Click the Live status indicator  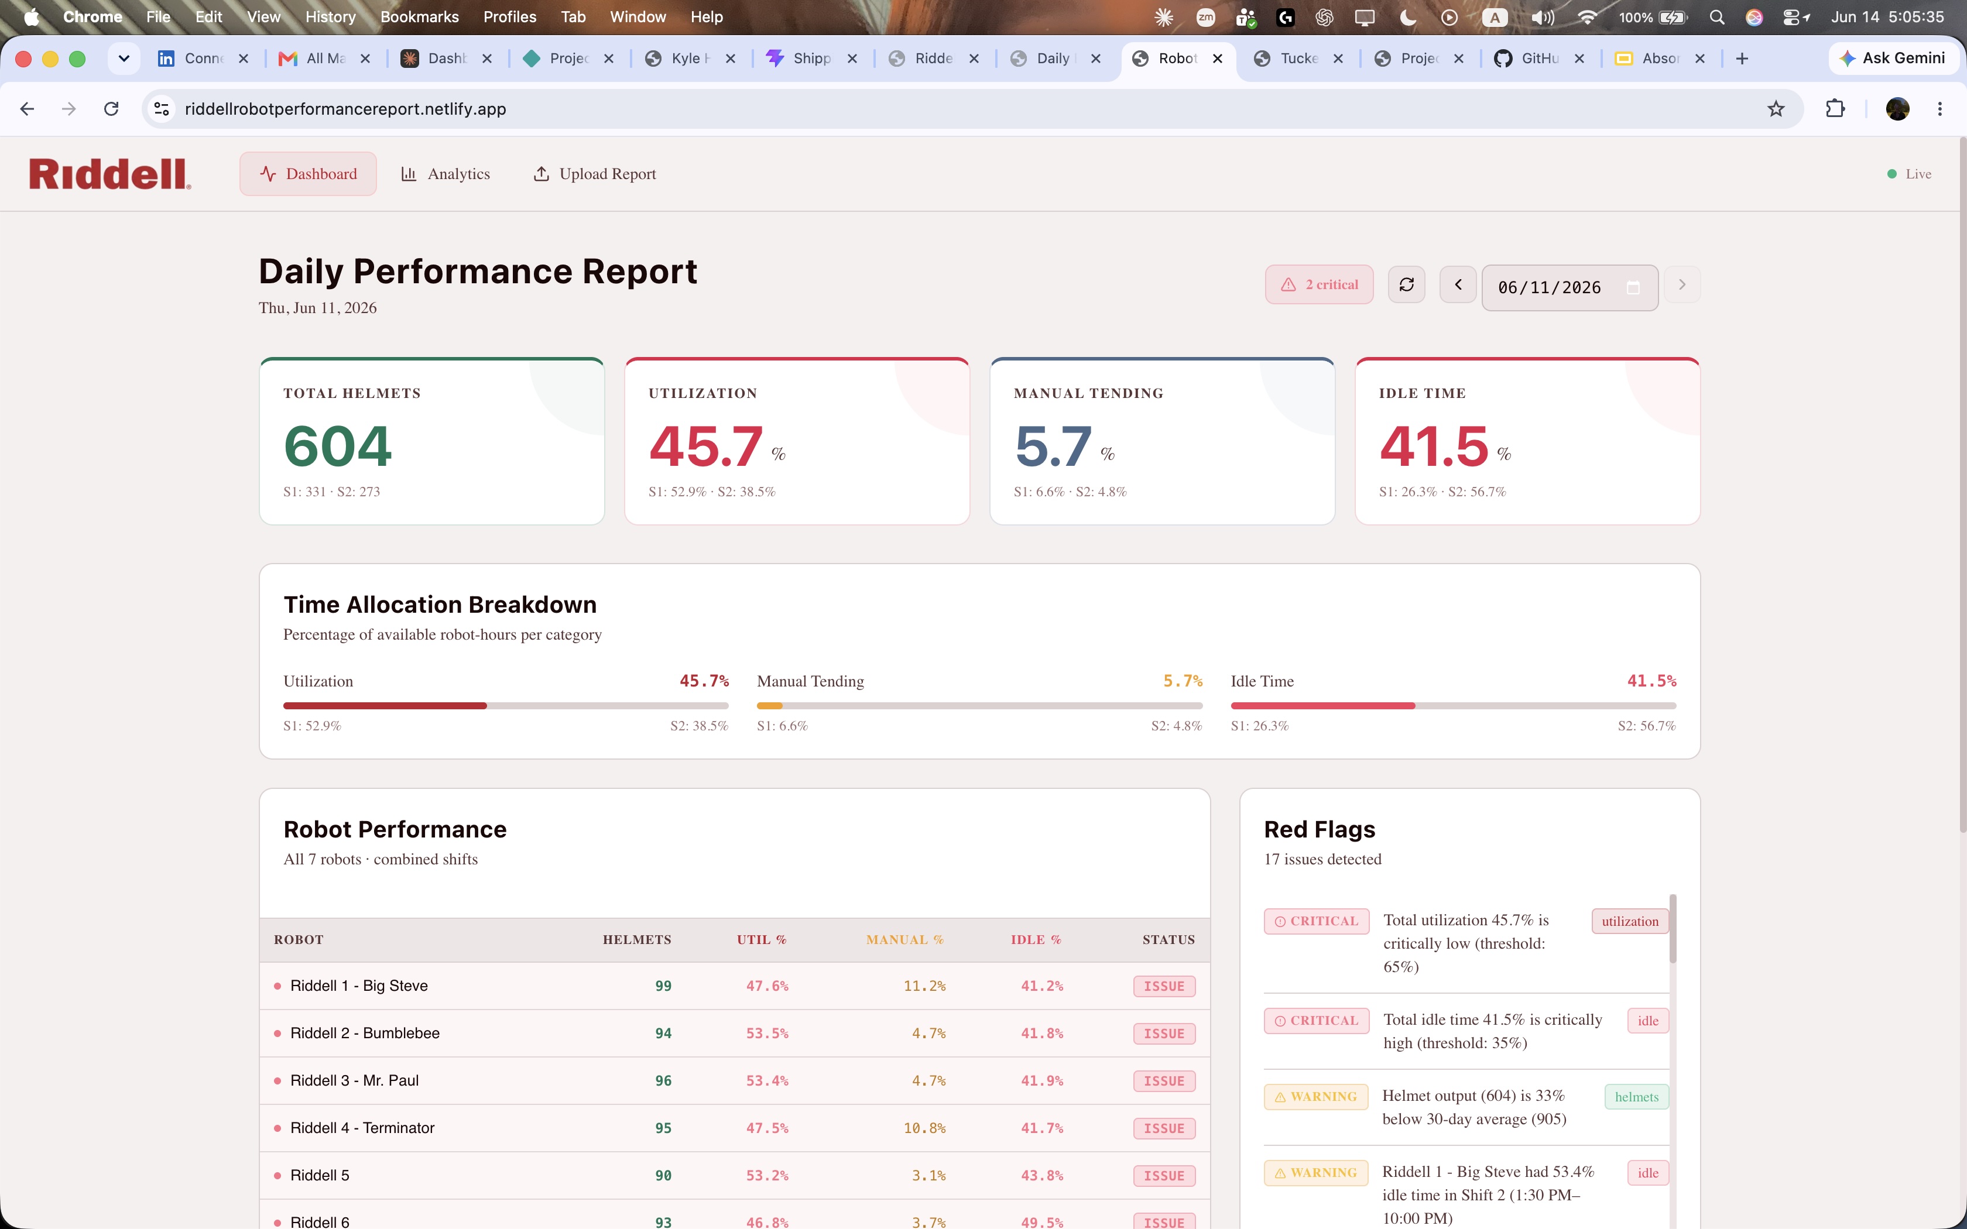[x=1908, y=174]
